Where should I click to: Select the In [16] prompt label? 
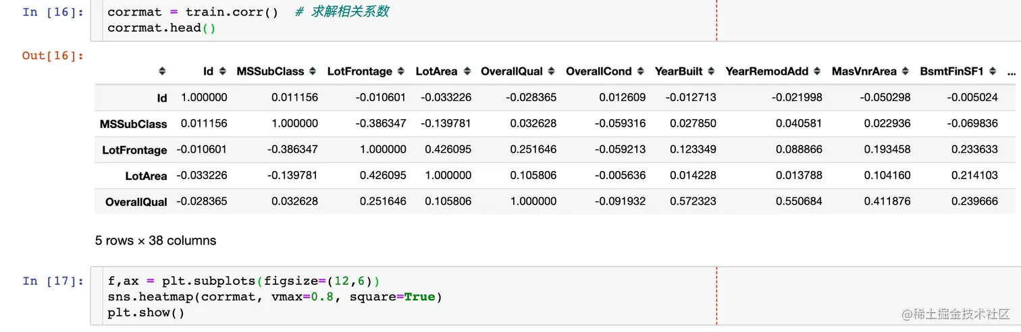point(53,11)
